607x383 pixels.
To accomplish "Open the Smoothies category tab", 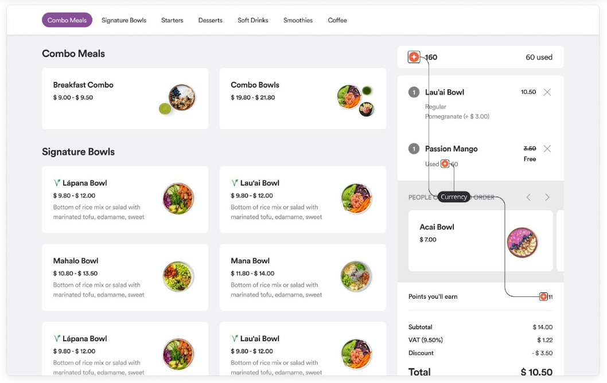I will tap(298, 20).
